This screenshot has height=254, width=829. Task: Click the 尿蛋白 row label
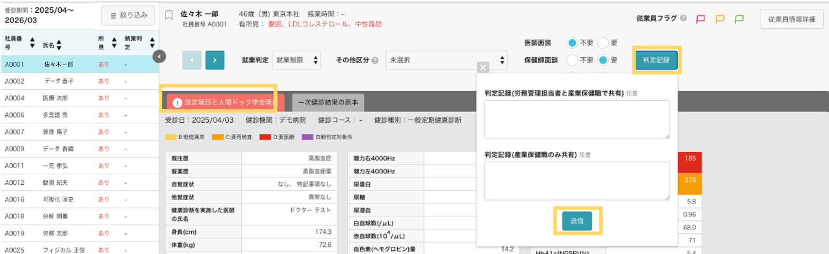(362, 184)
